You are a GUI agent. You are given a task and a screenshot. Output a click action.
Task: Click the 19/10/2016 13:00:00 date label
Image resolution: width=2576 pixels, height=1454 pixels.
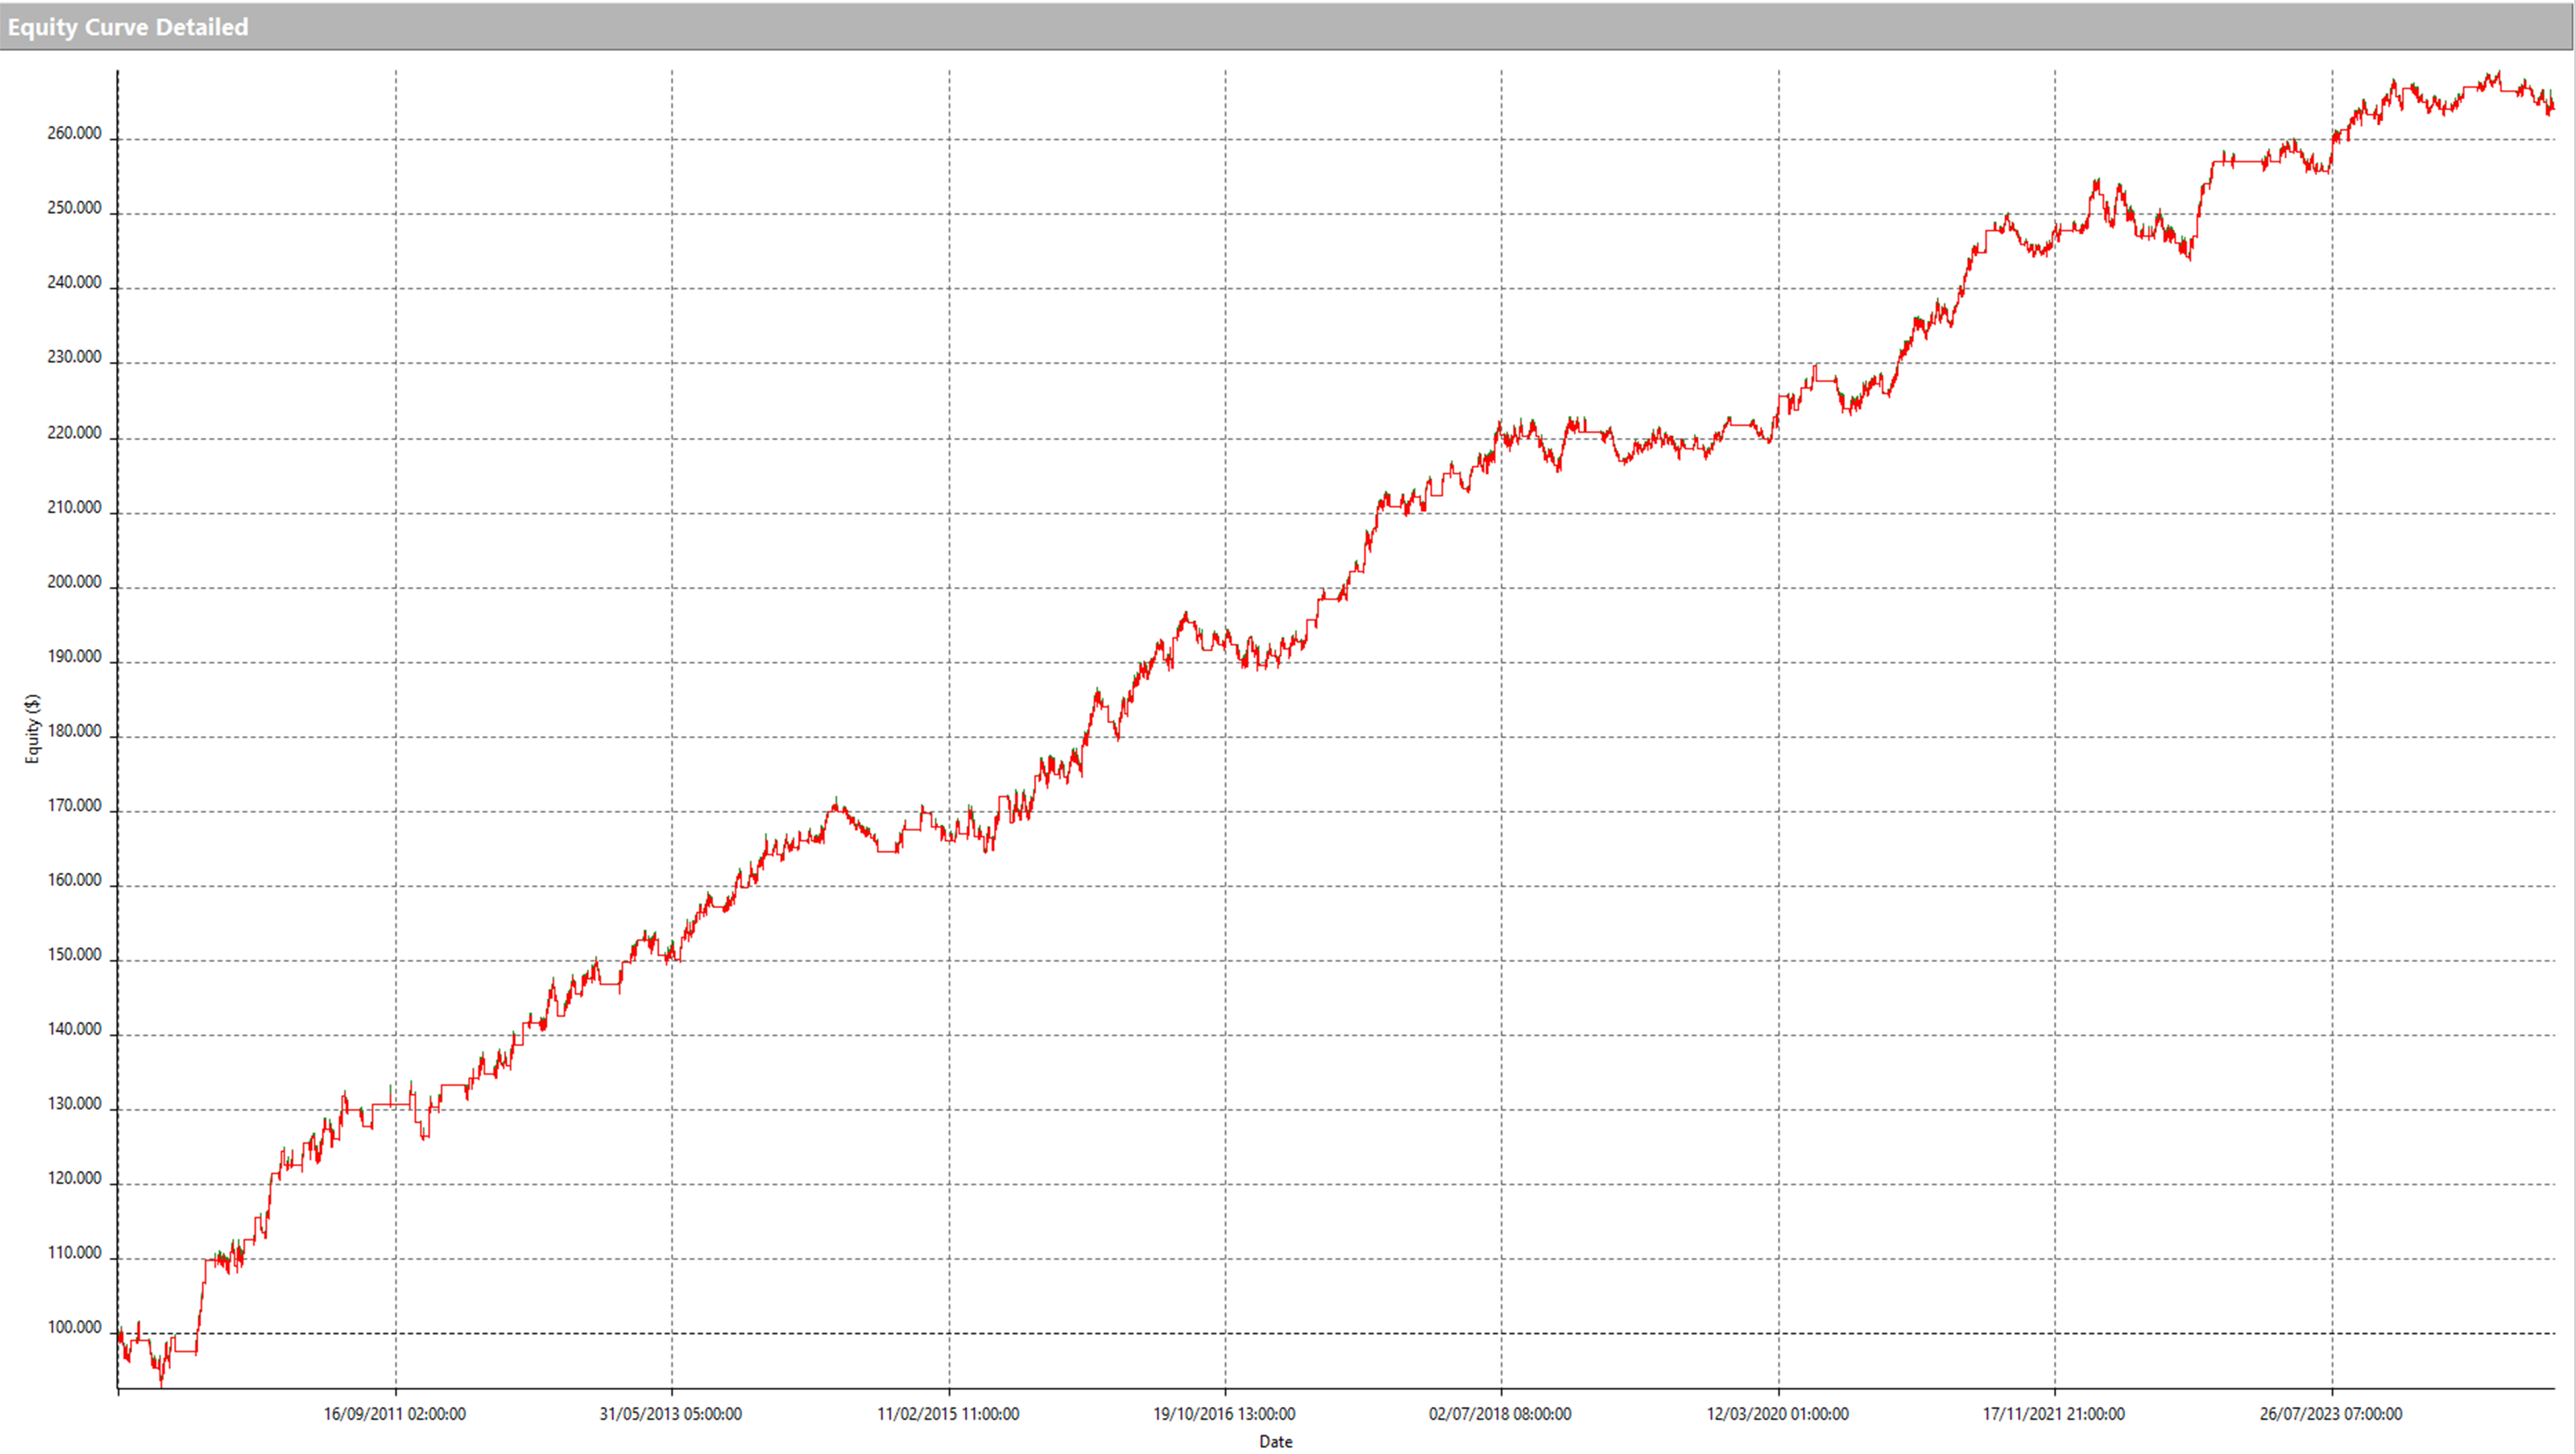pos(1224,1414)
